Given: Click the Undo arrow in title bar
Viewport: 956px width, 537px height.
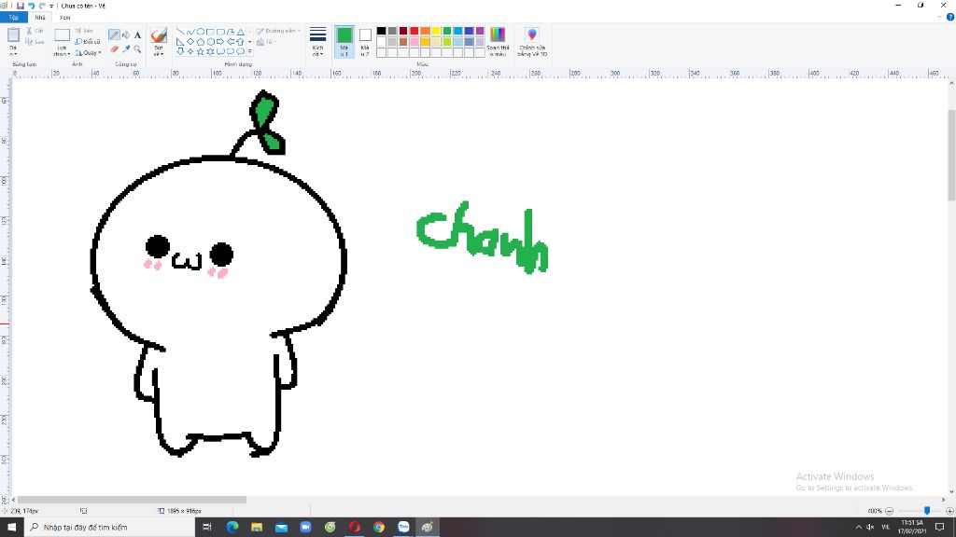Looking at the screenshot, I should click(x=31, y=6).
